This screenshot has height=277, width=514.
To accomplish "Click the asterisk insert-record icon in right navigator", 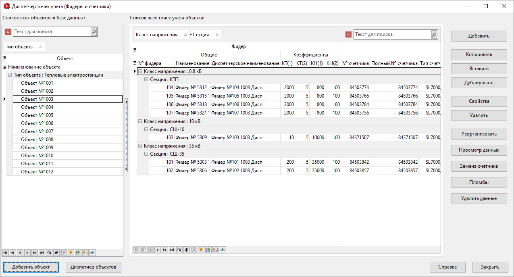I will click(187, 250).
